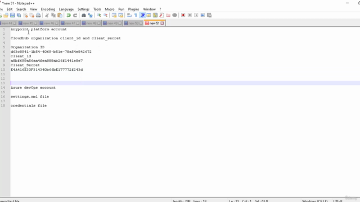Screen dimensions: 360x202
Task: Open the ? help menu
Action: 160,9
